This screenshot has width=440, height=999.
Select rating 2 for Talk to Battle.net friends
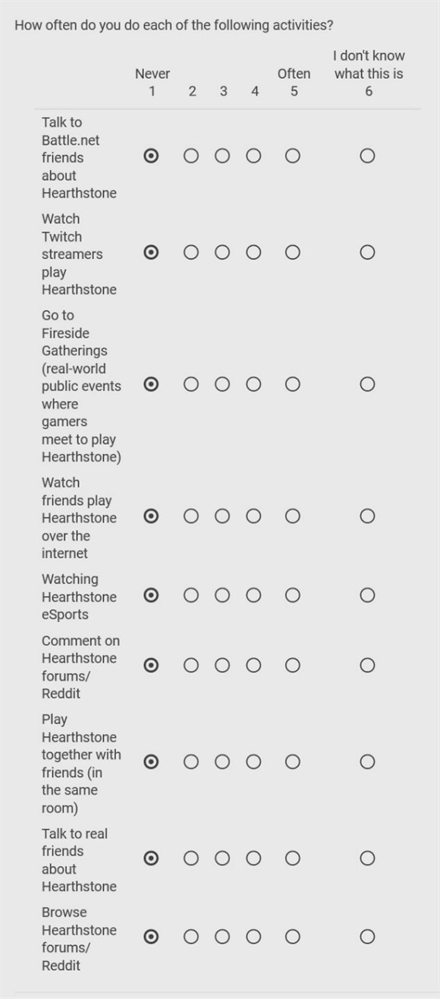[x=191, y=156]
